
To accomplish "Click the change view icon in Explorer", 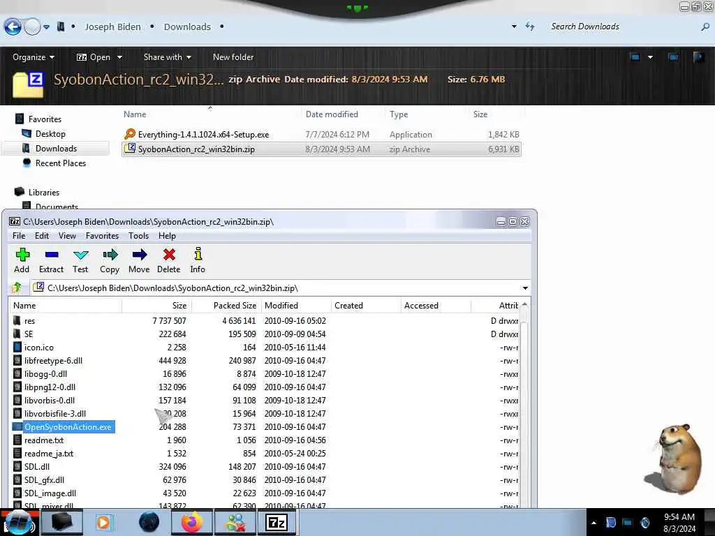I will (635, 57).
